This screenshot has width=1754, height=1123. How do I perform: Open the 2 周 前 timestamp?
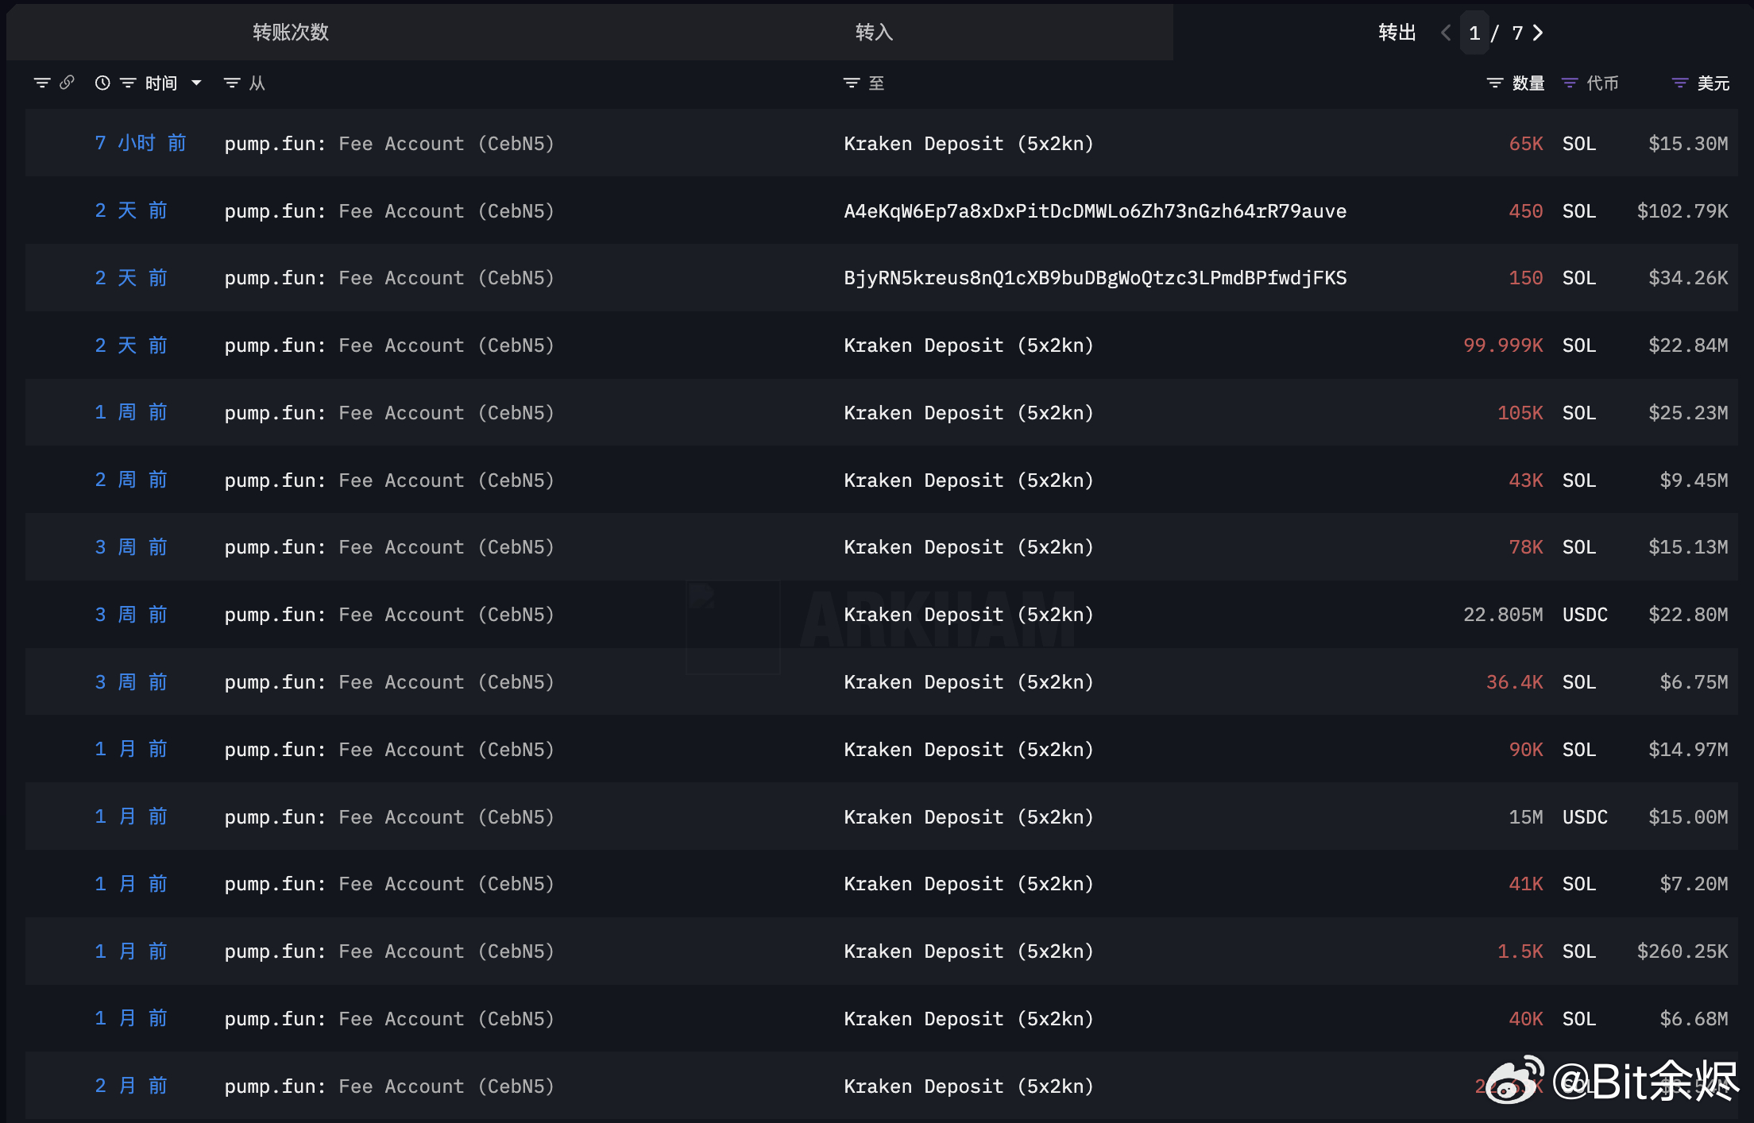[131, 480]
